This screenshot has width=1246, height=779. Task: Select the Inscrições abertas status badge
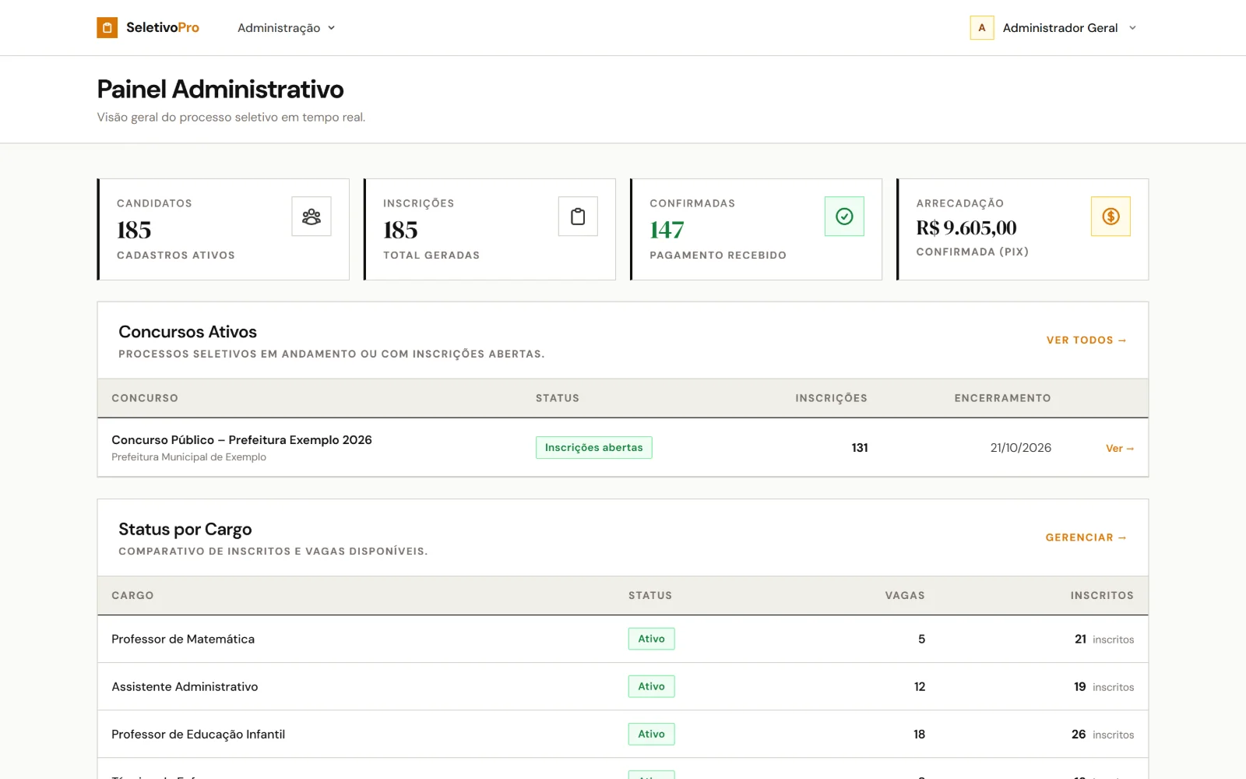[593, 448]
